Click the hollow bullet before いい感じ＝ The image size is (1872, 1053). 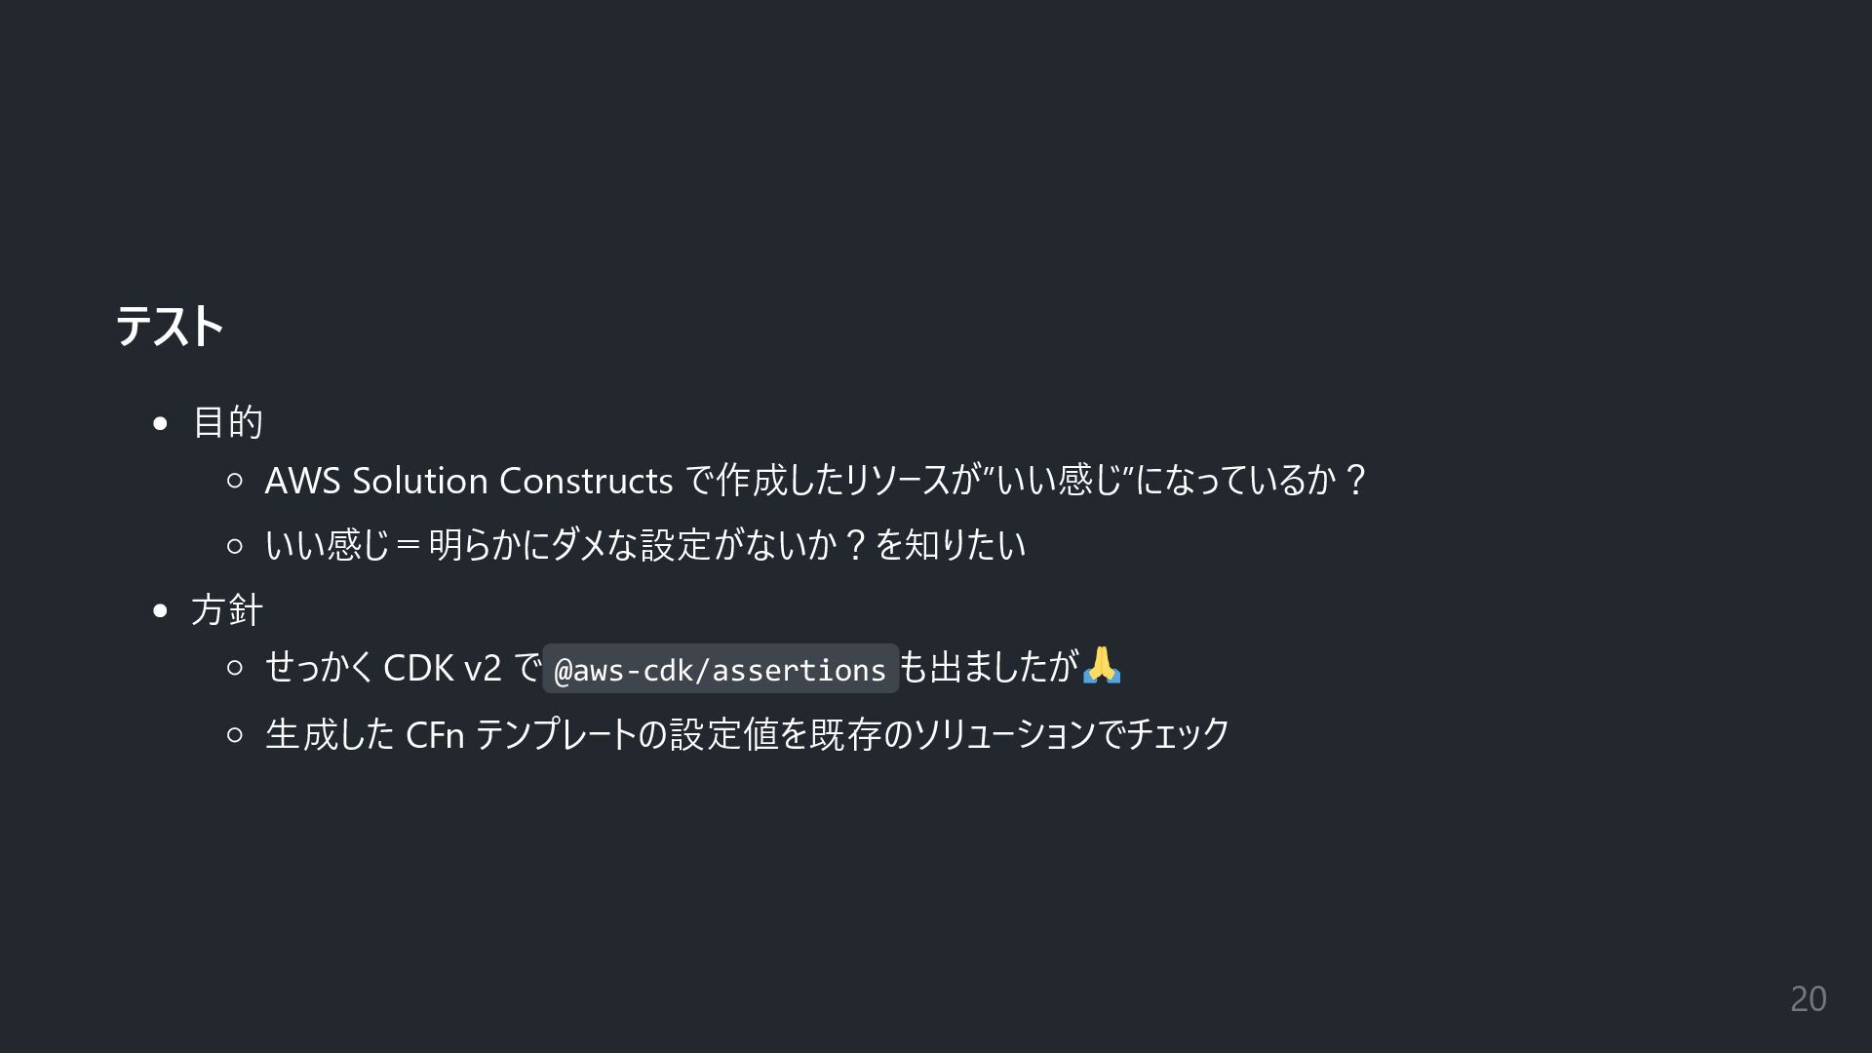click(x=235, y=546)
